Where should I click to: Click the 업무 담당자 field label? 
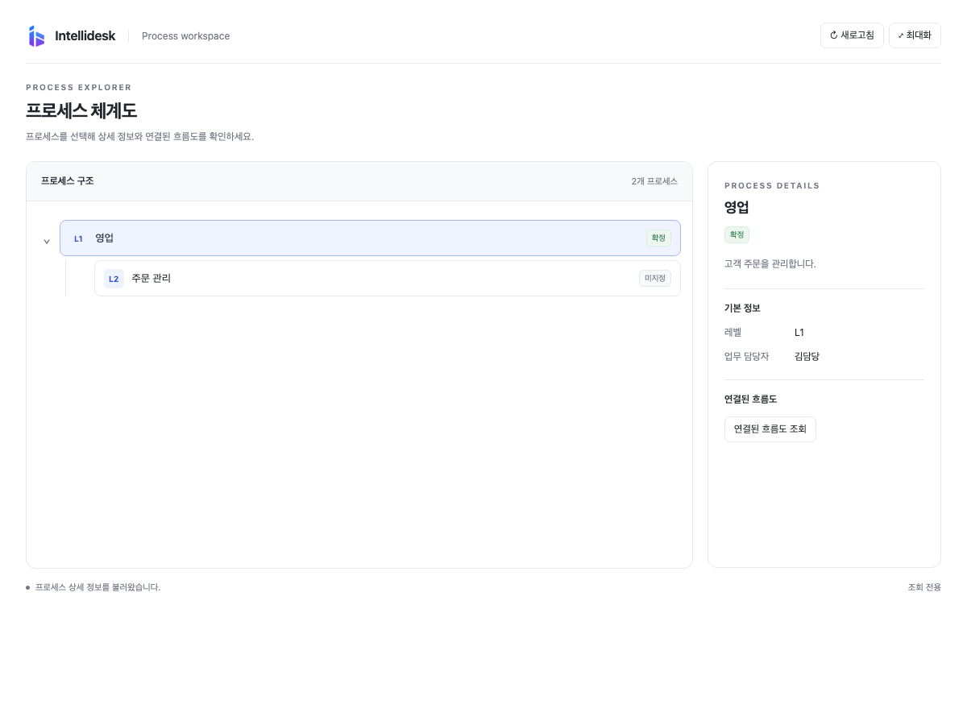(x=746, y=356)
